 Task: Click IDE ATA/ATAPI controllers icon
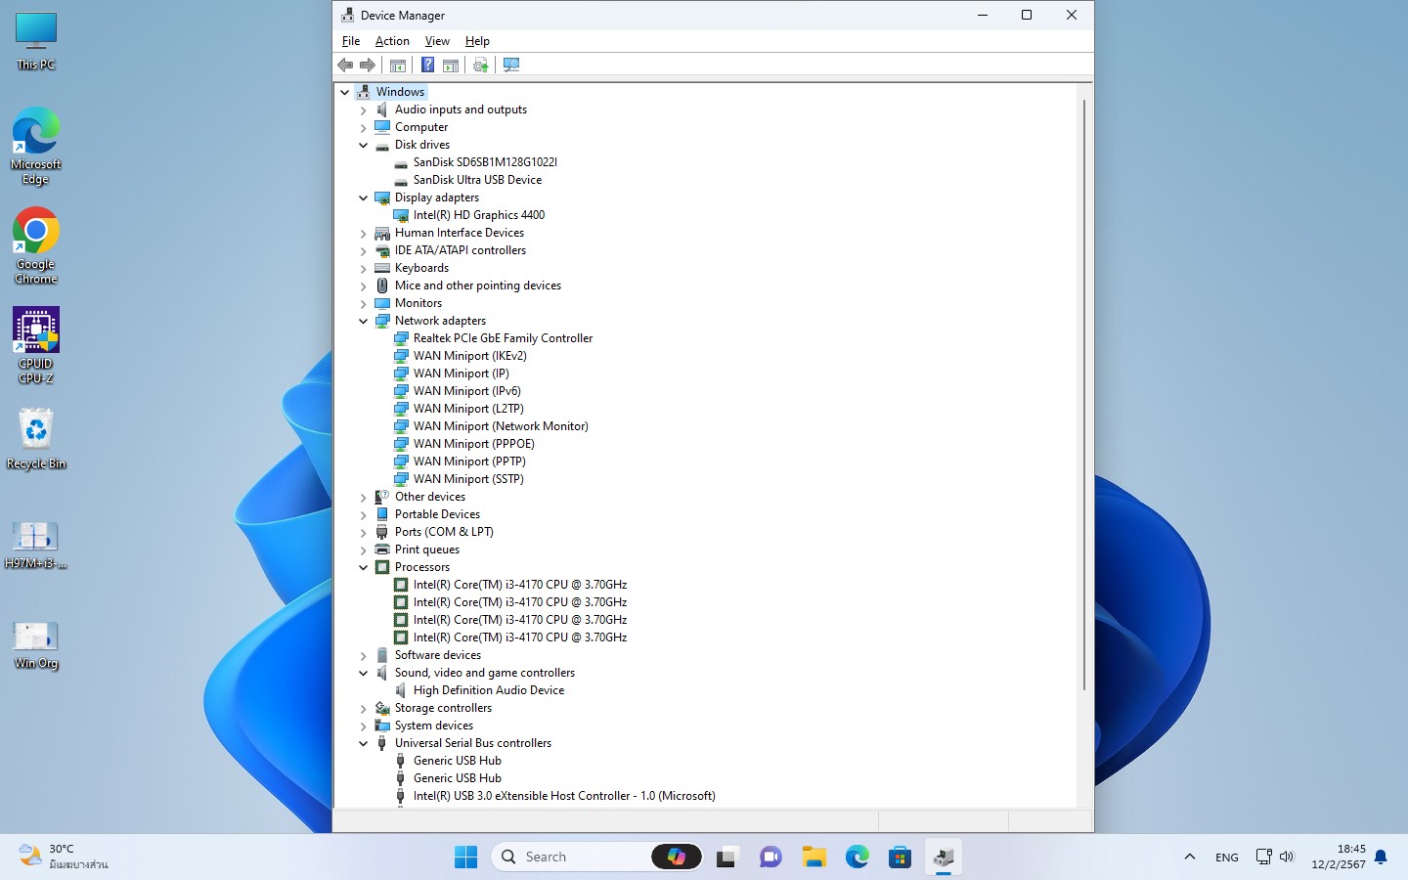382,250
